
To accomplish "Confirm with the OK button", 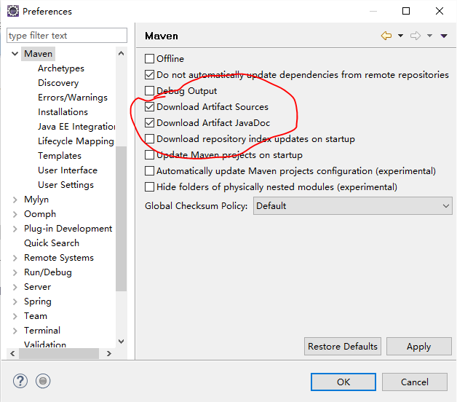I will pyautogui.click(x=343, y=382).
